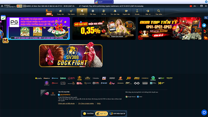Open the Nổ hũ slots menu

(x=104, y=12)
